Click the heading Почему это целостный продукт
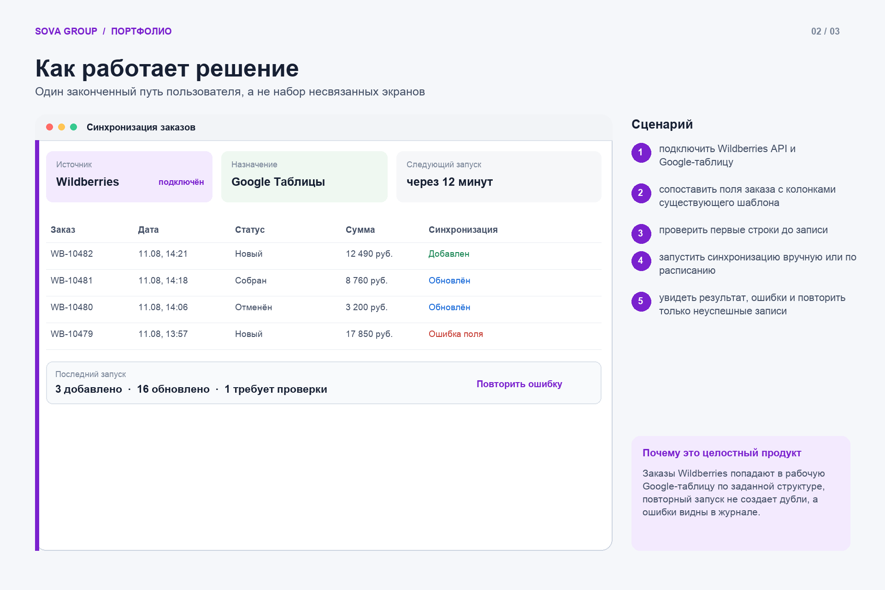The width and height of the screenshot is (885, 590). point(722,453)
